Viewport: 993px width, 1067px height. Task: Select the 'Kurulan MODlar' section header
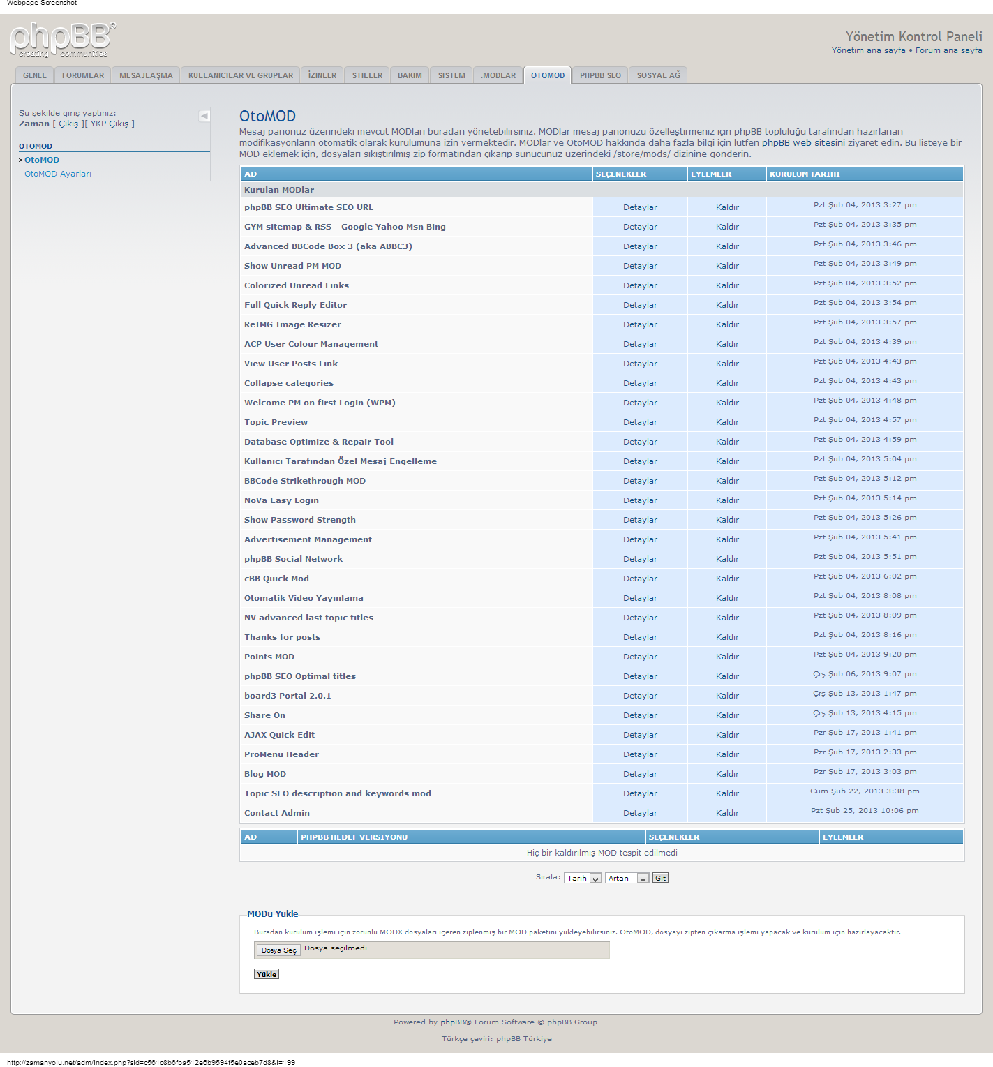pos(602,190)
